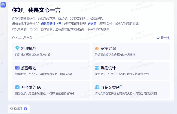177x114 pixels.
Task: Click the plus icon in 选择插件
Action: 26,109
